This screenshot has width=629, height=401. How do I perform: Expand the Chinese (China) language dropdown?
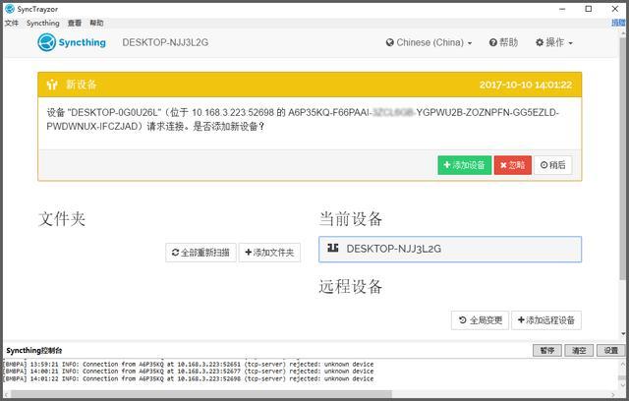coord(429,42)
